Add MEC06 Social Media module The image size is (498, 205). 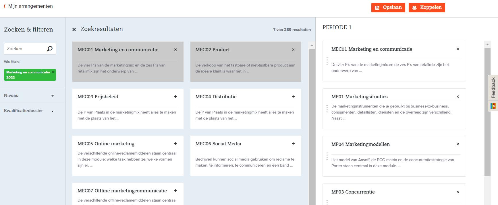(x=293, y=144)
